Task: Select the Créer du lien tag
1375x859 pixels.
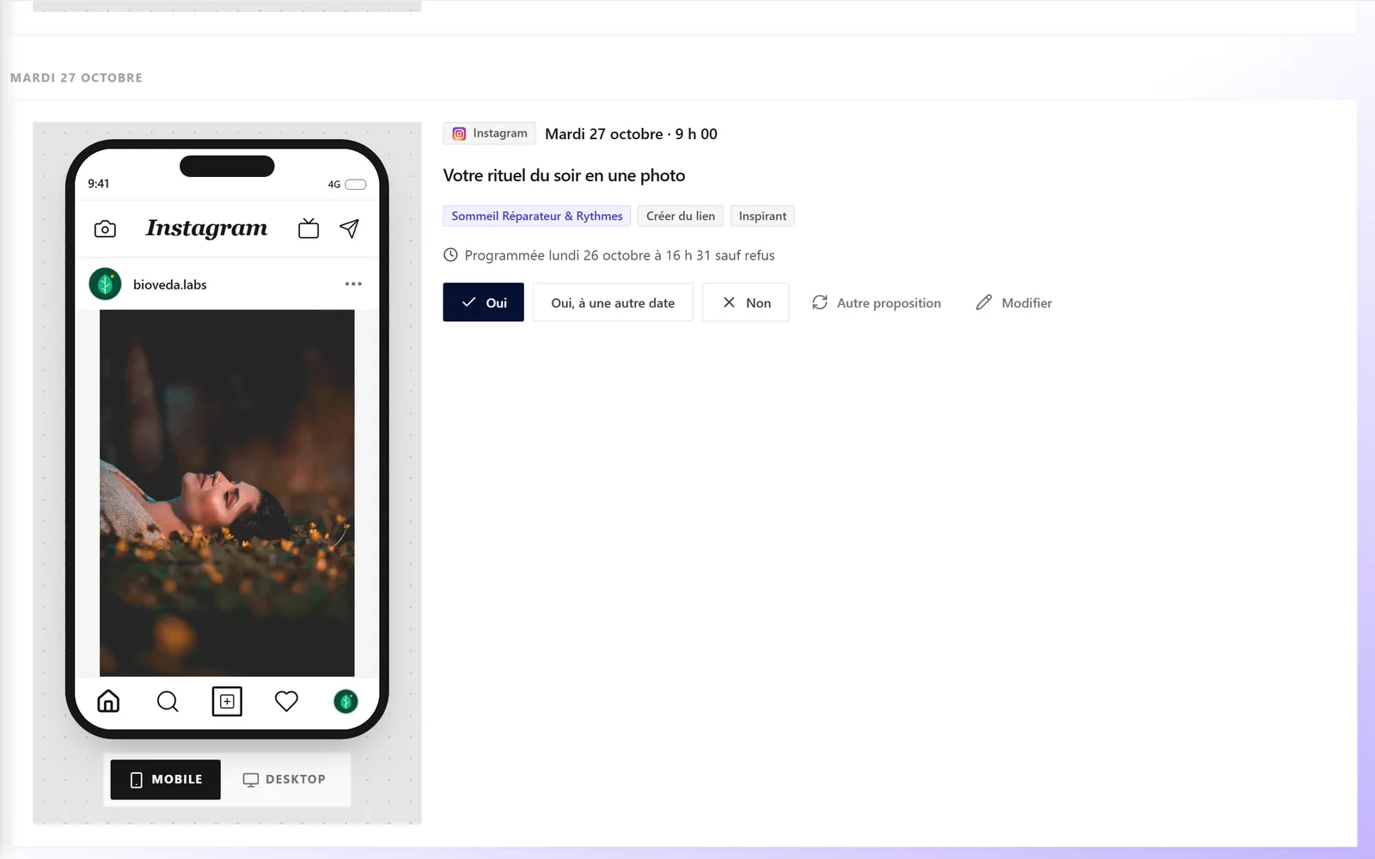Action: (x=681, y=216)
